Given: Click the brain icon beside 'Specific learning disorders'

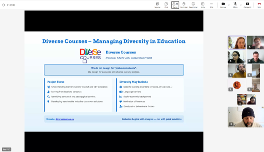Looking at the screenshot, I should pos(120,87).
